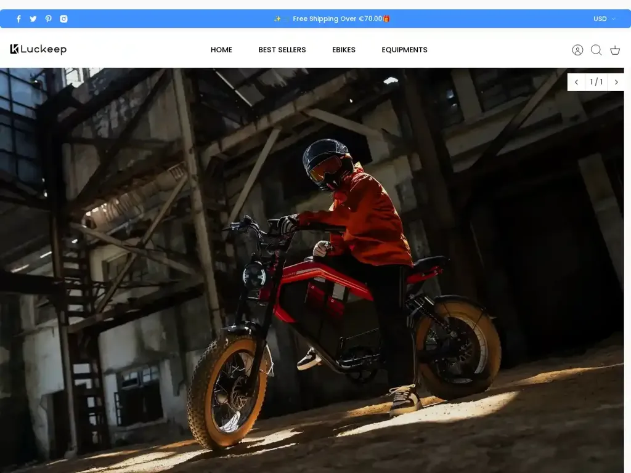Go to previous slide arrow
The image size is (631, 473).
[x=576, y=82]
